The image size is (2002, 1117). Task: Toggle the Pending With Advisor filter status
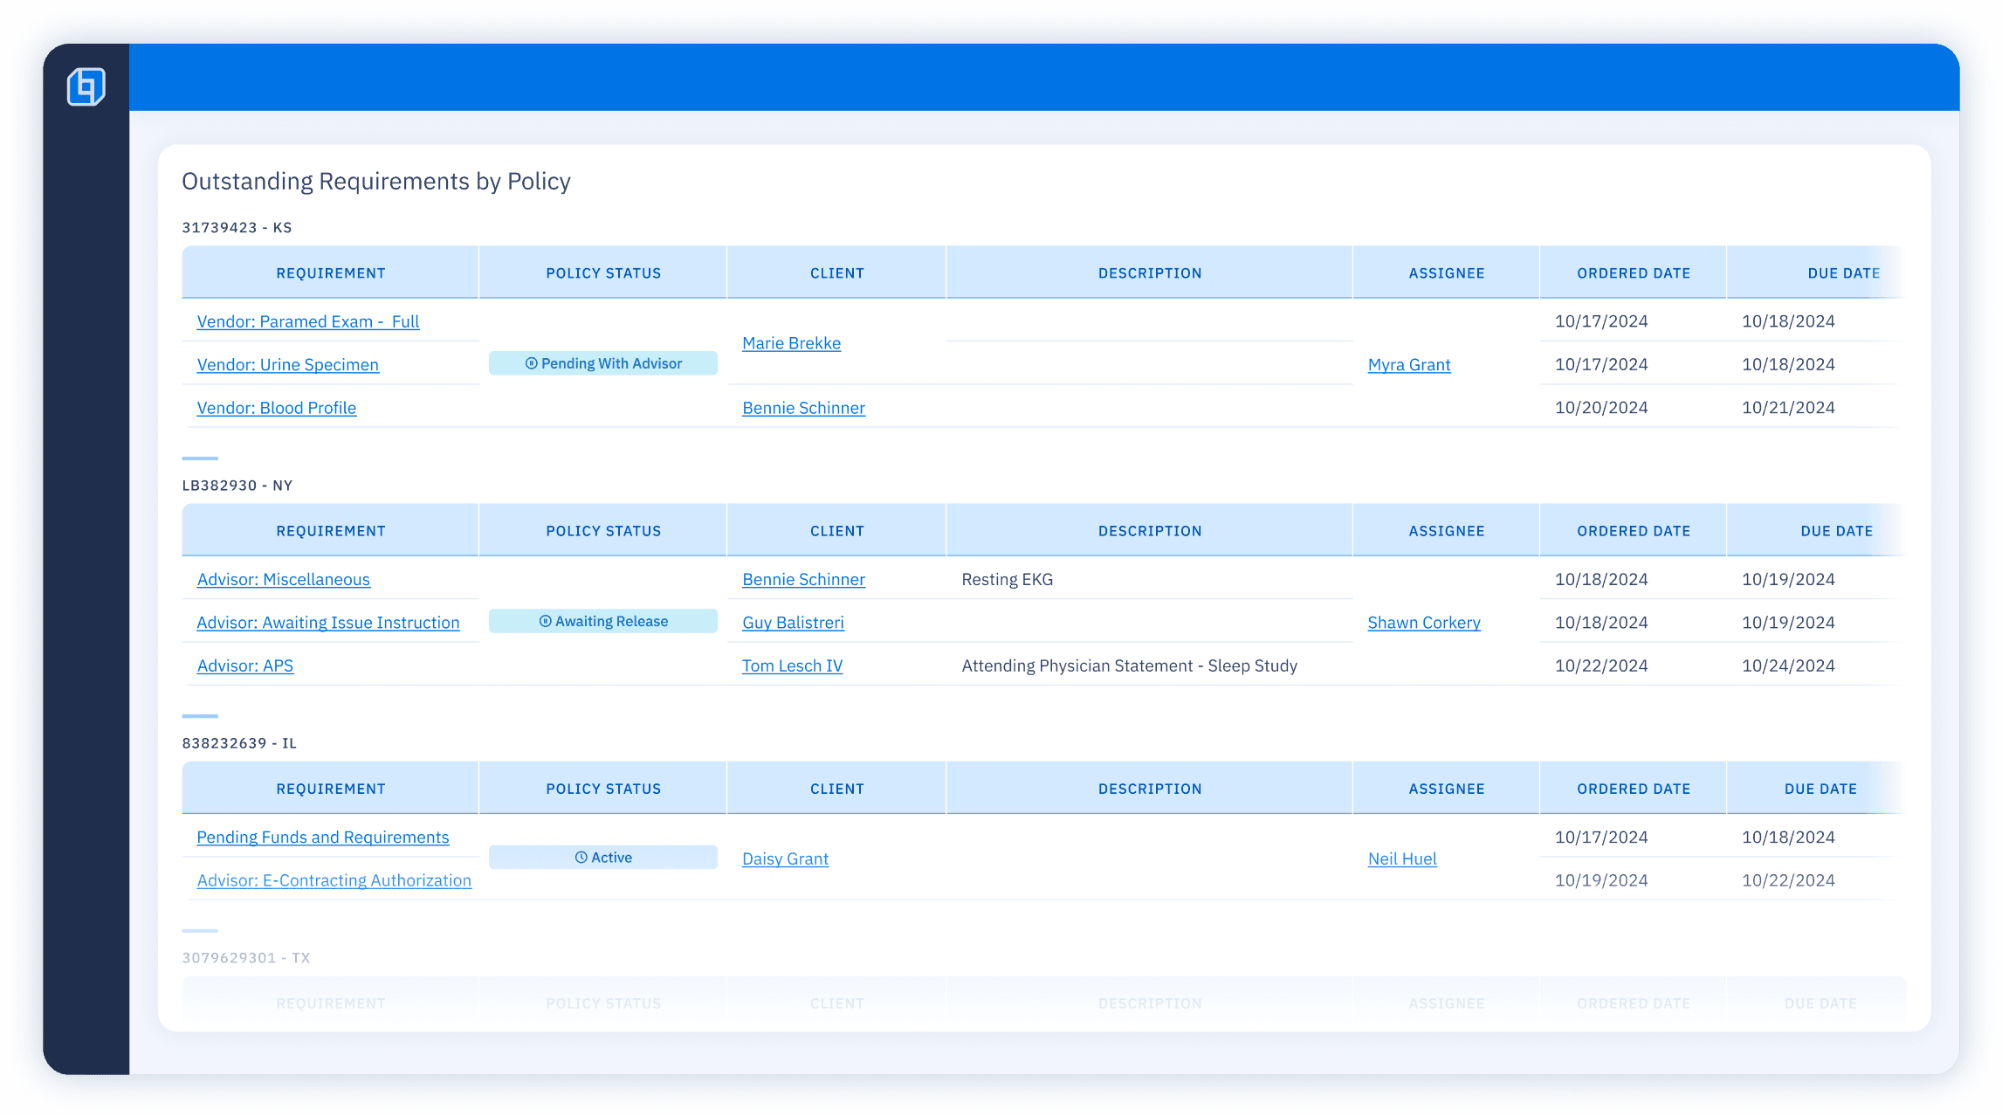pyautogui.click(x=603, y=362)
